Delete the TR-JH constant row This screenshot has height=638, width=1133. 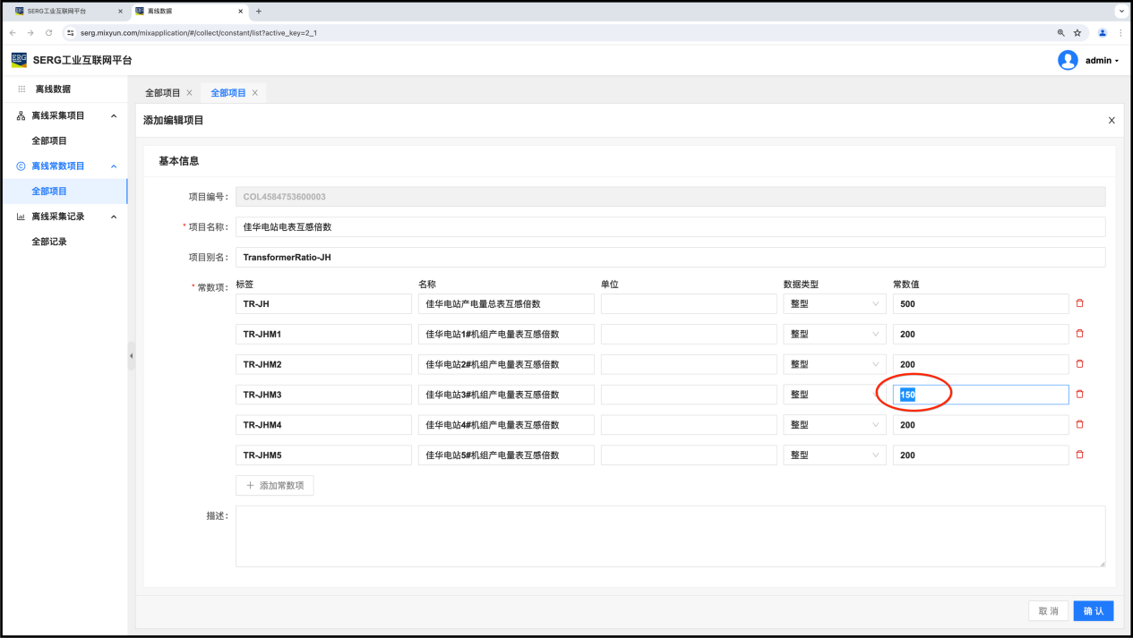(1079, 303)
